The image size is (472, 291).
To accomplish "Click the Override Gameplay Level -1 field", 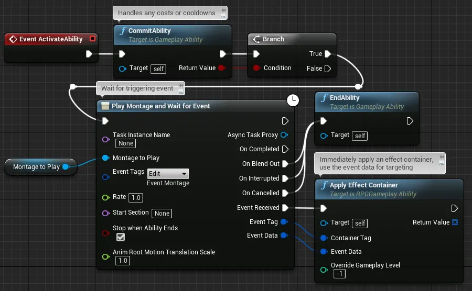I will click(339, 274).
